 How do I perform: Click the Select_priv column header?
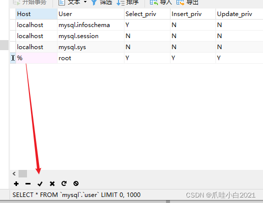147,14
